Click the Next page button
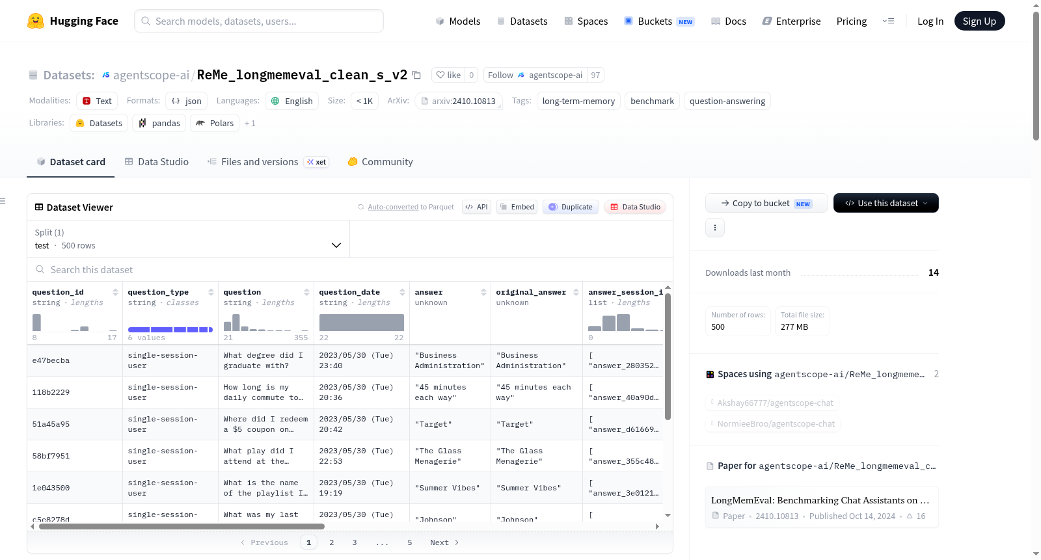Image resolution: width=1041 pixels, height=560 pixels. point(444,542)
